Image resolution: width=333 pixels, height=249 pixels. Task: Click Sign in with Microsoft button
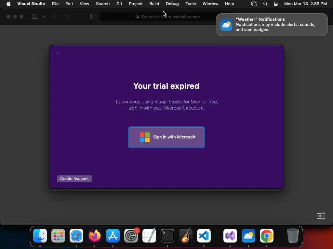tap(166, 137)
